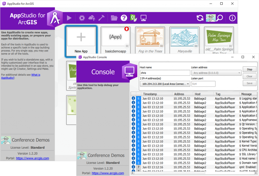Open the Console monitor icon in the toolbar
The image size is (259, 176).
click(143, 18)
